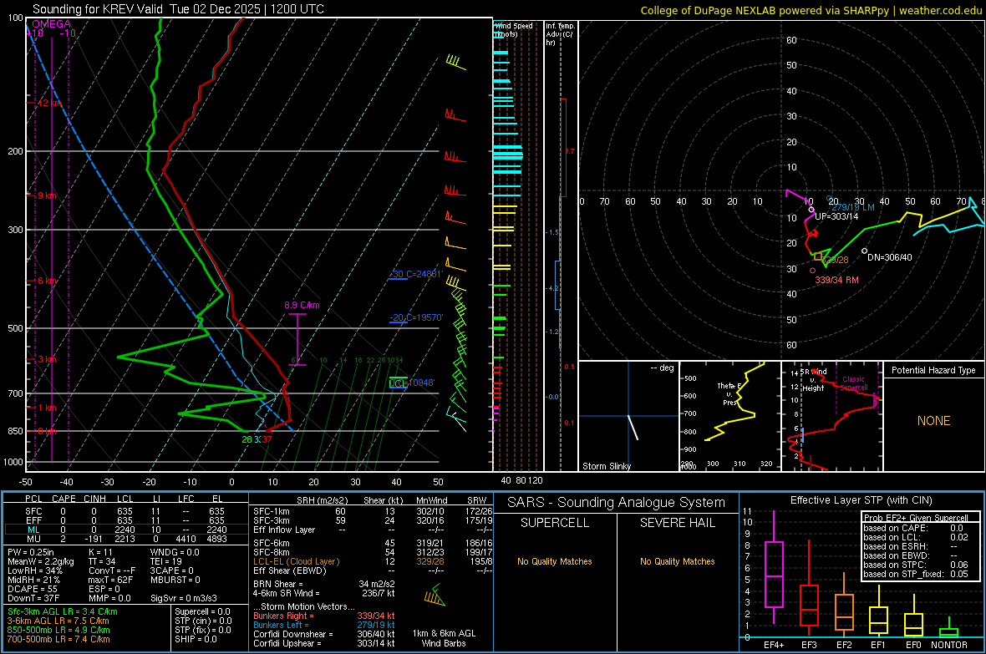Select the 'Inf. Temp. Adv.' panel header
This screenshot has width=986, height=654.
pyautogui.click(x=560, y=34)
